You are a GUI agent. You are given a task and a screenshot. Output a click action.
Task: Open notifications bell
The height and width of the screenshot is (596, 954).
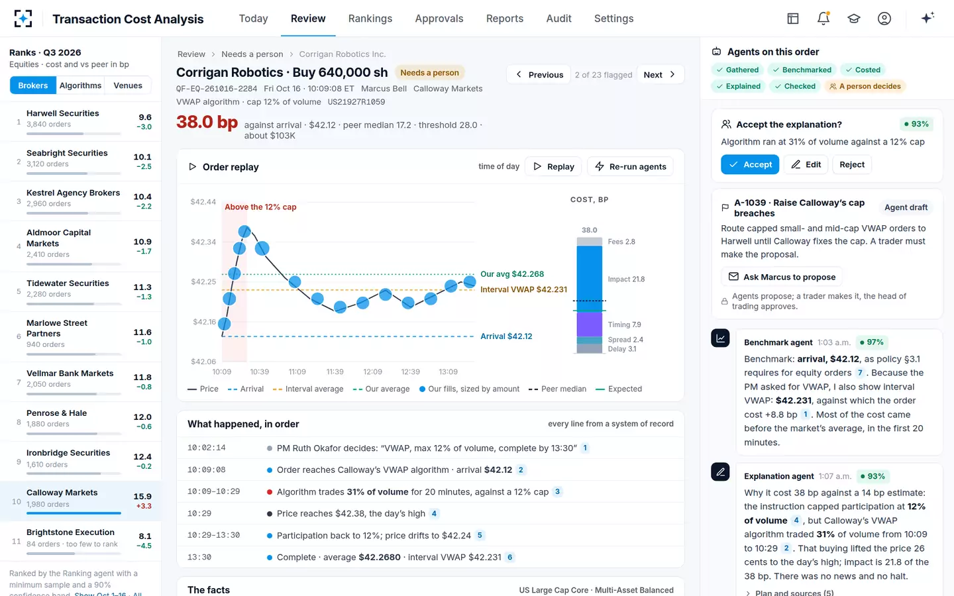tap(823, 19)
